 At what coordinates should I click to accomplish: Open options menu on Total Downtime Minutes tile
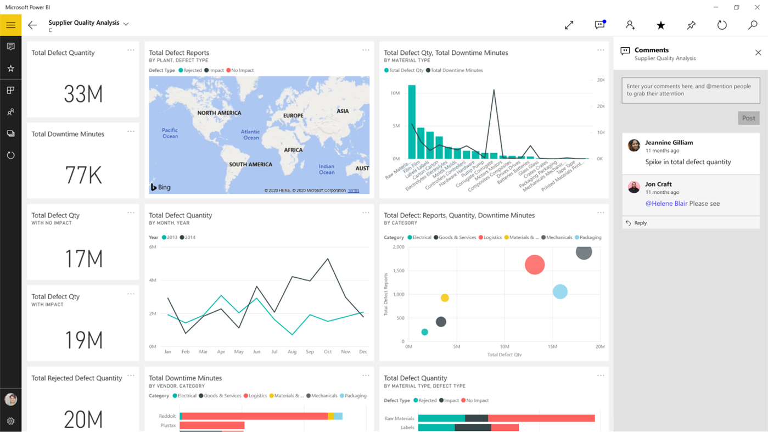131,131
